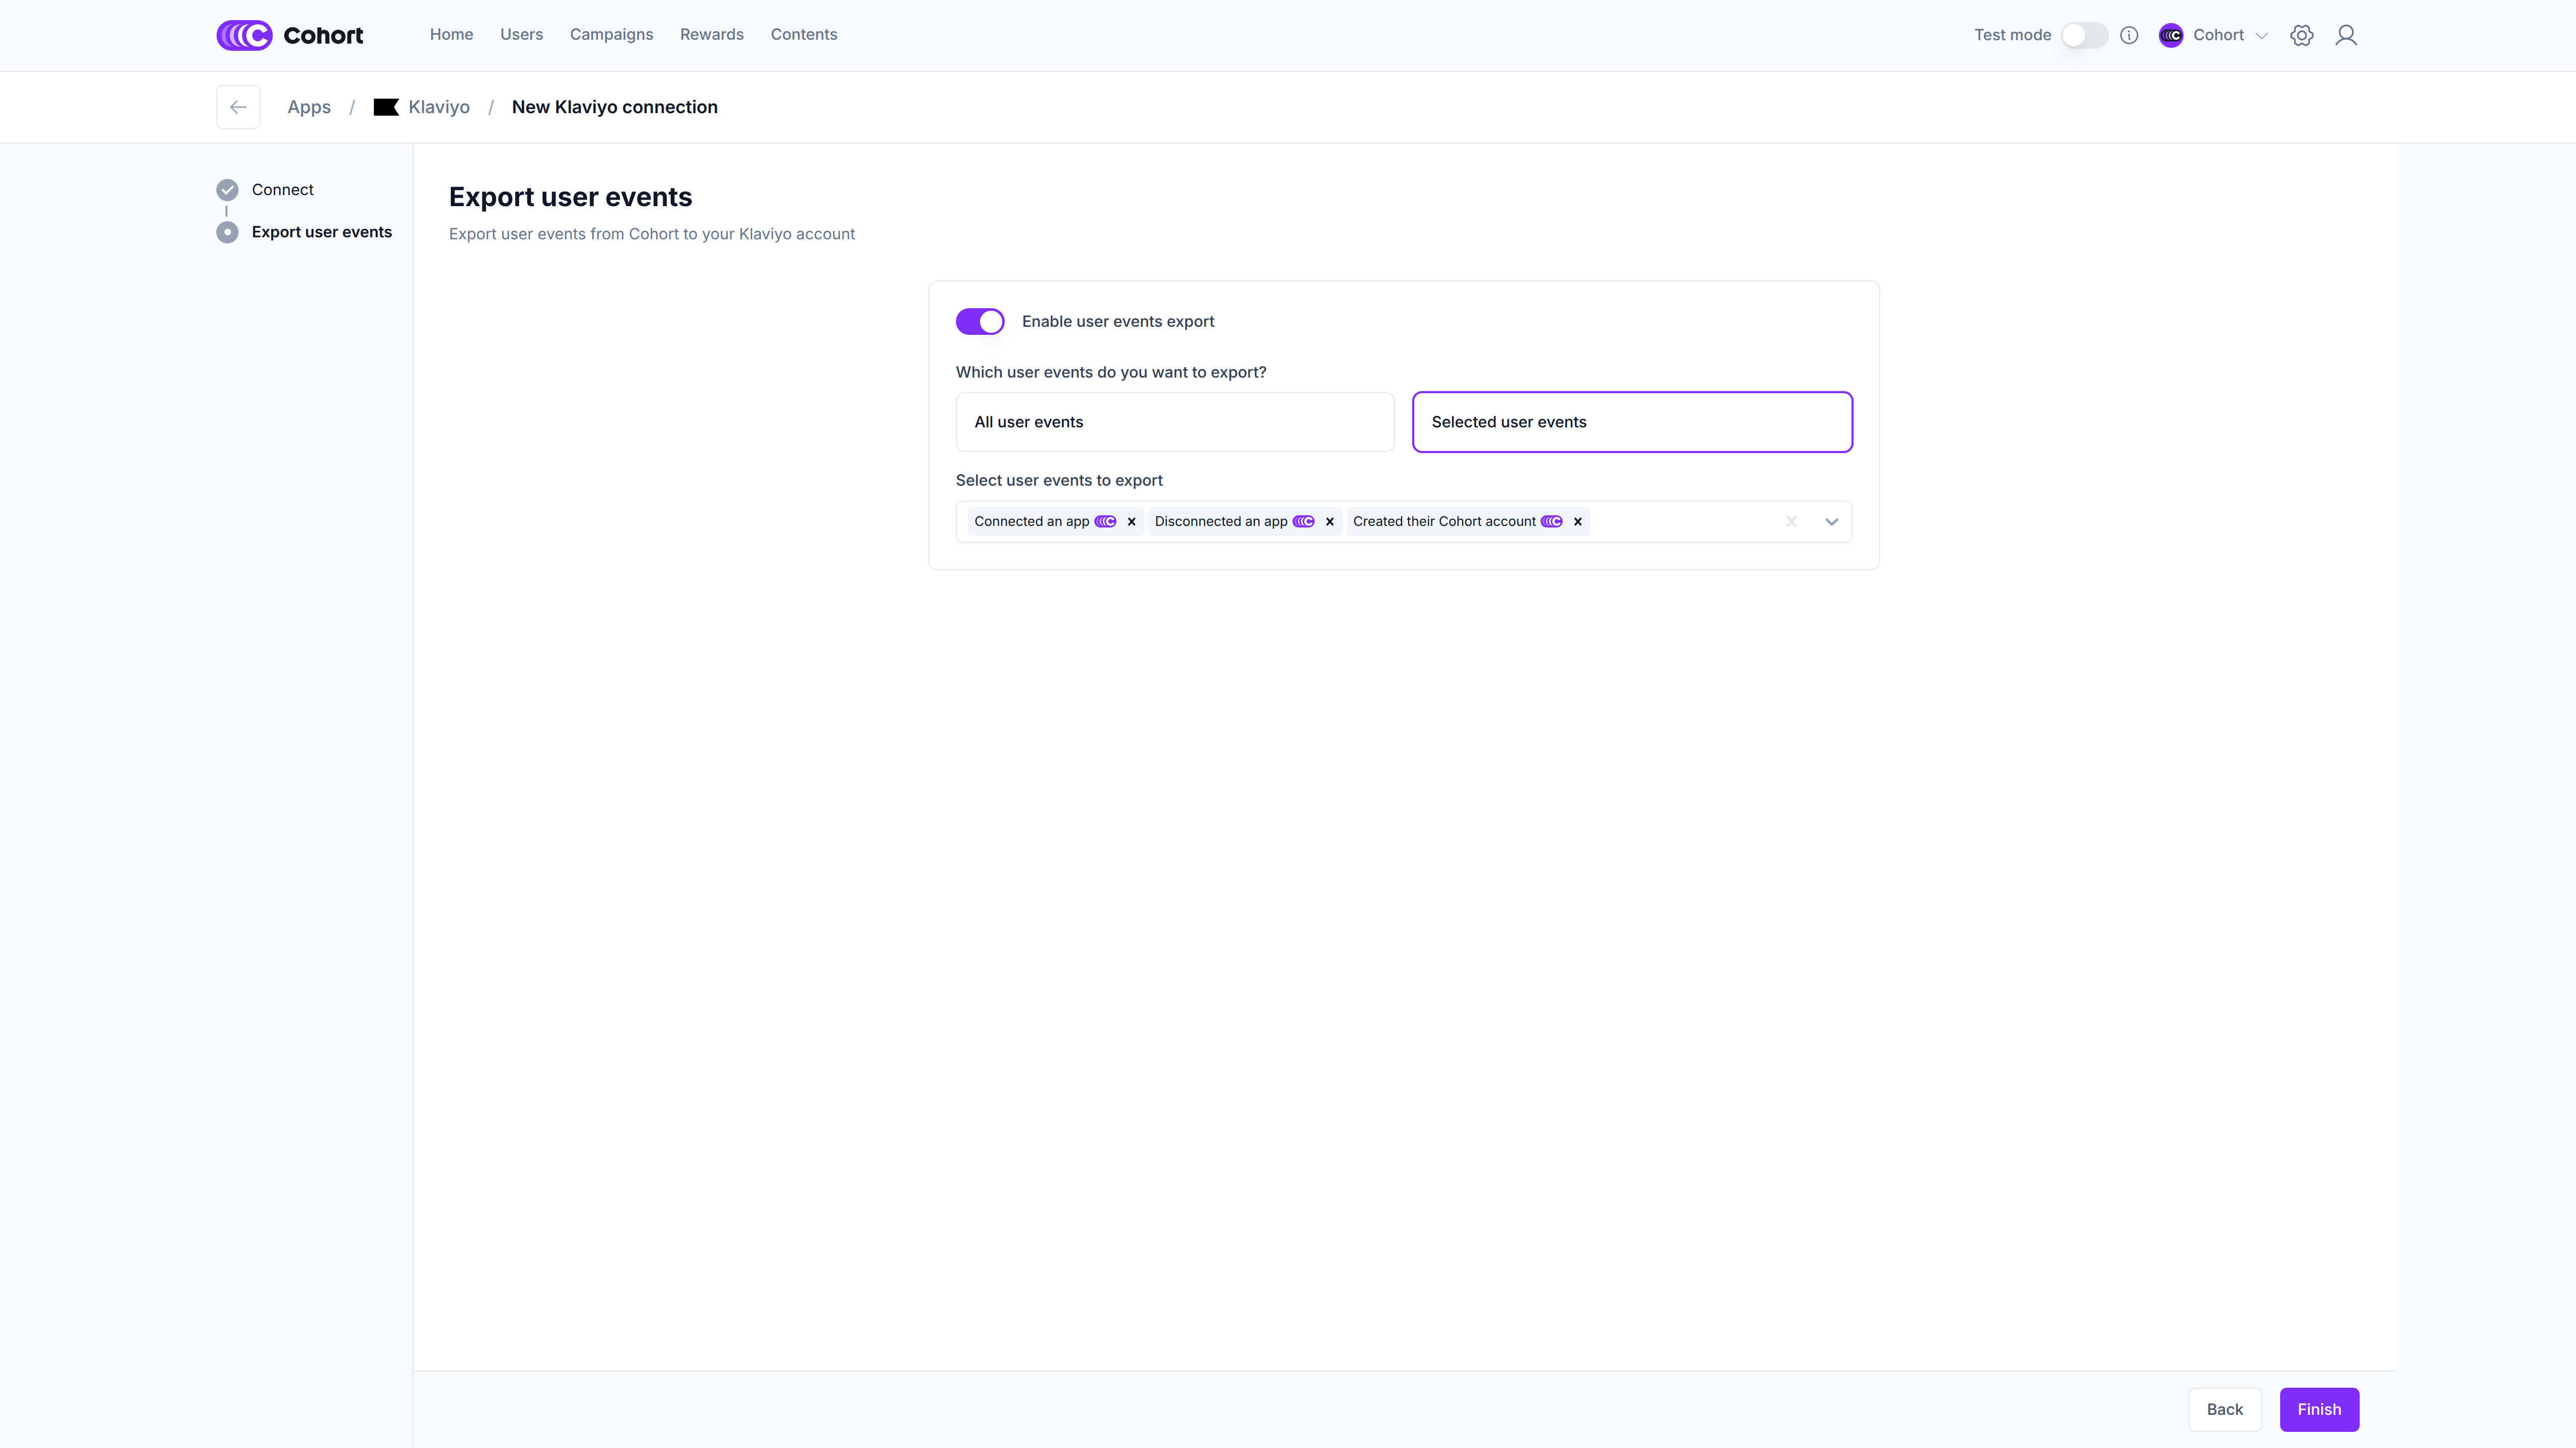Open the Campaigns menu item
Image resolution: width=2576 pixels, height=1448 pixels.
pyautogui.click(x=611, y=35)
